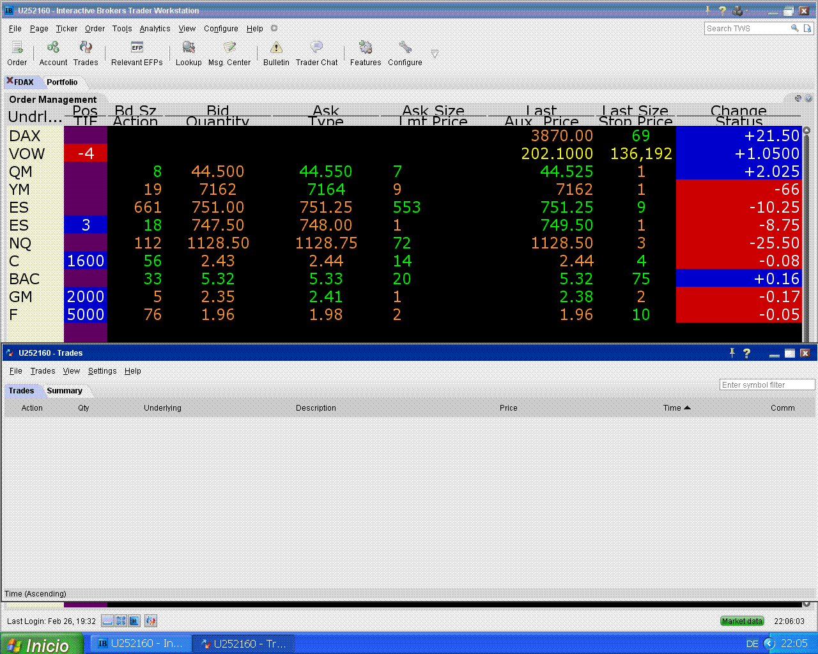Switch to the Summary tab
This screenshot has height=654, width=818.
(65, 391)
